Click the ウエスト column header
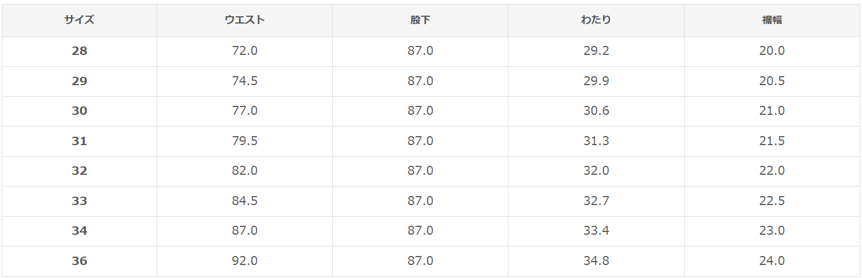 [245, 20]
